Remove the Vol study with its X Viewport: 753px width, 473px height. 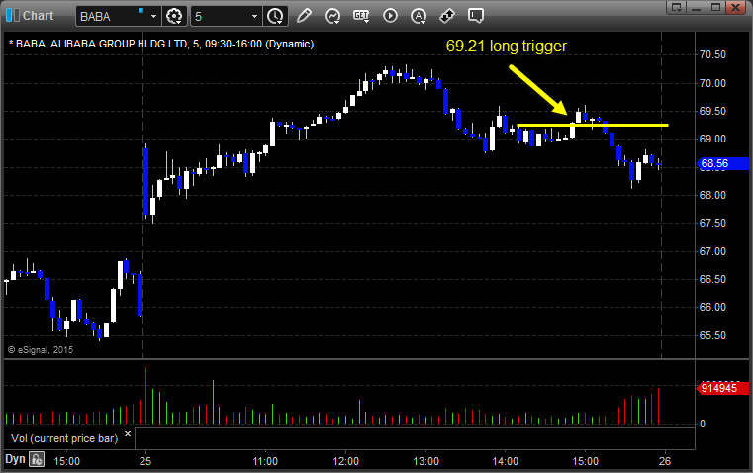[128, 434]
